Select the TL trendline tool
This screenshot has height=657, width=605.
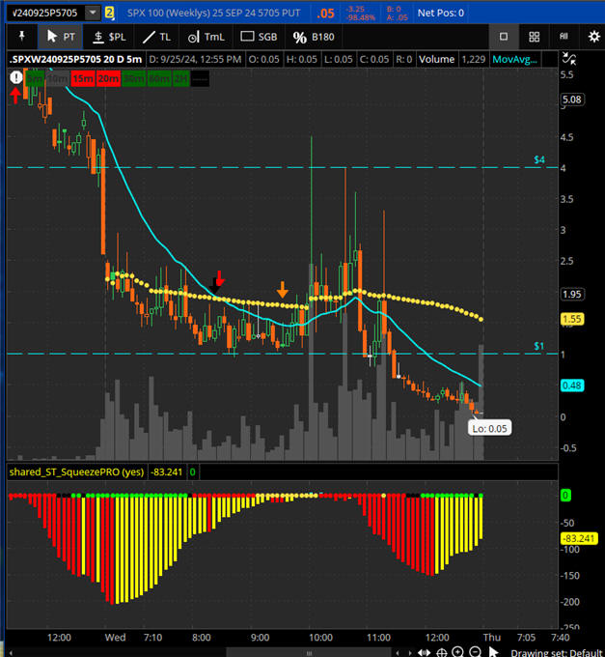(x=156, y=36)
